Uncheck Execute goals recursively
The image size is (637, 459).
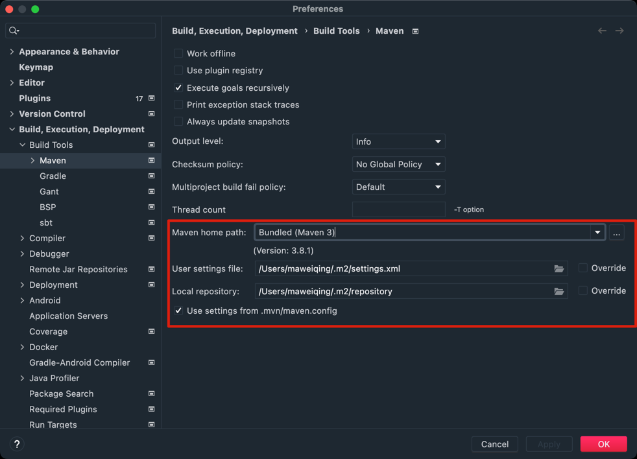[x=178, y=88]
